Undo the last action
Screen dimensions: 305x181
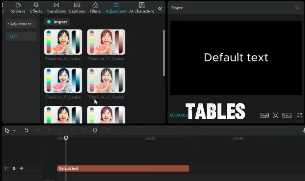pyautogui.click(x=26, y=130)
